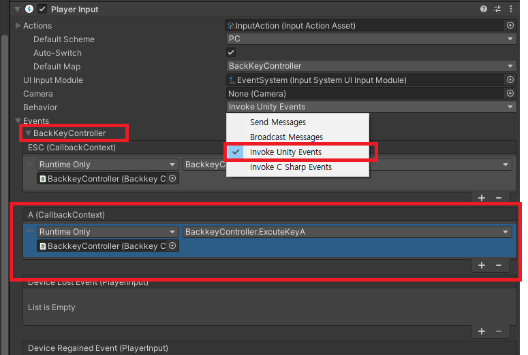
Task: Grab the ESC listener drag handle
Action: click(x=30, y=164)
